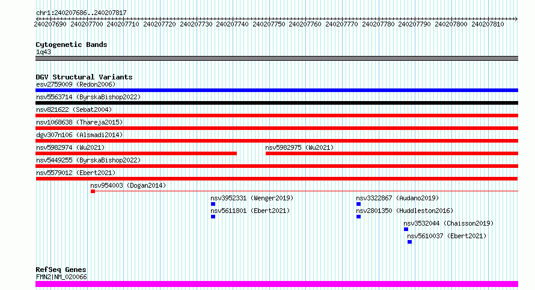Click ruler position 240207760

coord(305,24)
